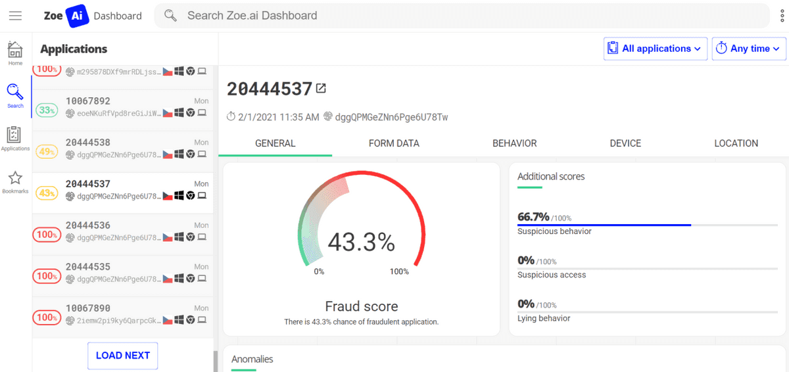Open the vertical dots options menu
This screenshot has height=372, width=789.
782,16
